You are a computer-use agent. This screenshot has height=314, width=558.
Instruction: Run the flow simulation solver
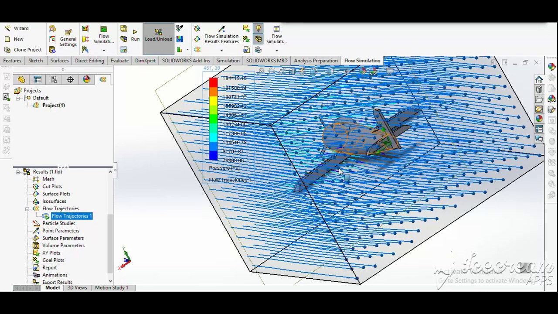click(135, 35)
